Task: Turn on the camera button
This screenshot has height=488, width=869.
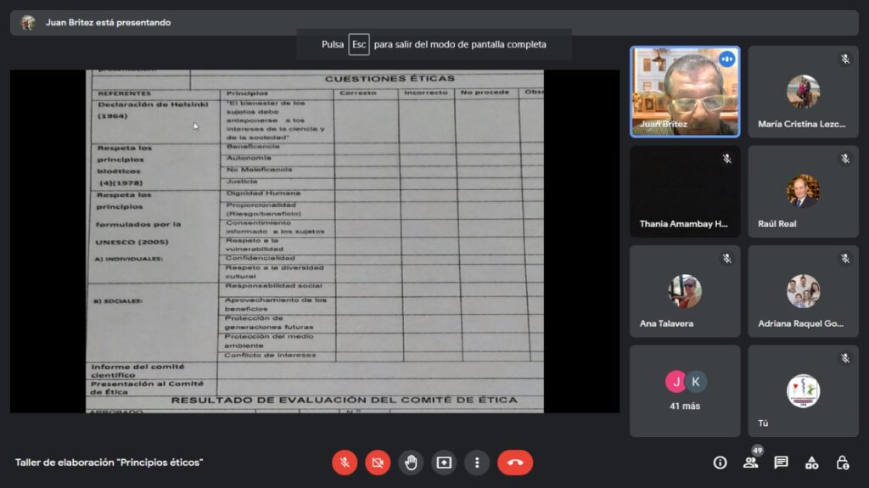Action: click(378, 463)
